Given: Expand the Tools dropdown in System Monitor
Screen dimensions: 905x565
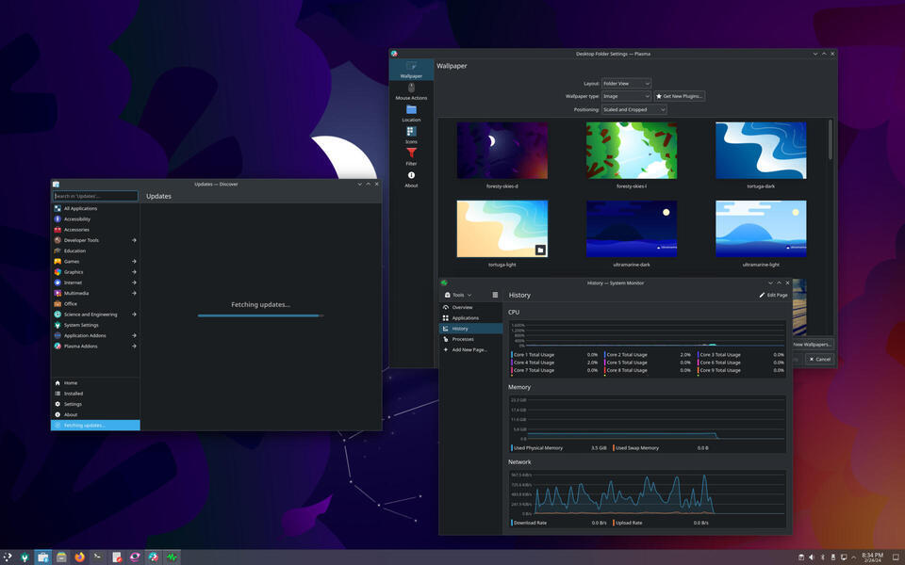Looking at the screenshot, I should point(458,295).
